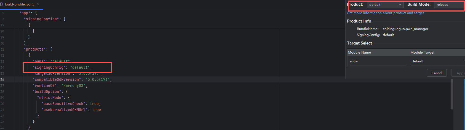Open the product and target information link
Viewport: 465px width, 130px height.
[385, 13]
